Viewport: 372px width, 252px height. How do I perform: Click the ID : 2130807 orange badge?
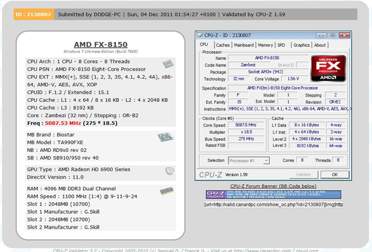click(x=34, y=15)
